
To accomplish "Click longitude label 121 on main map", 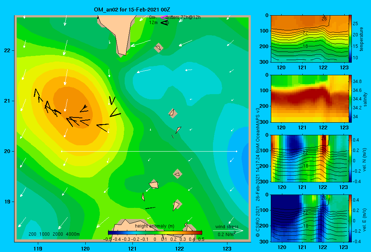I will pyautogui.click(x=132, y=248).
